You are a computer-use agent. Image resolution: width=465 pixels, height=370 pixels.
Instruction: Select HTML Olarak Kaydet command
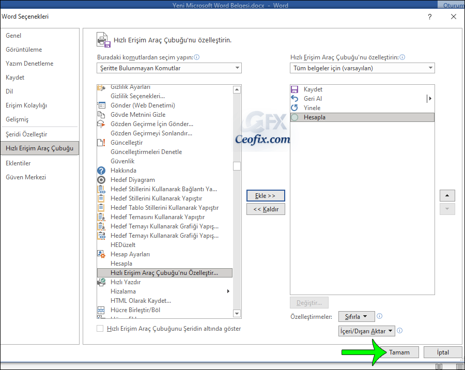coord(165,301)
